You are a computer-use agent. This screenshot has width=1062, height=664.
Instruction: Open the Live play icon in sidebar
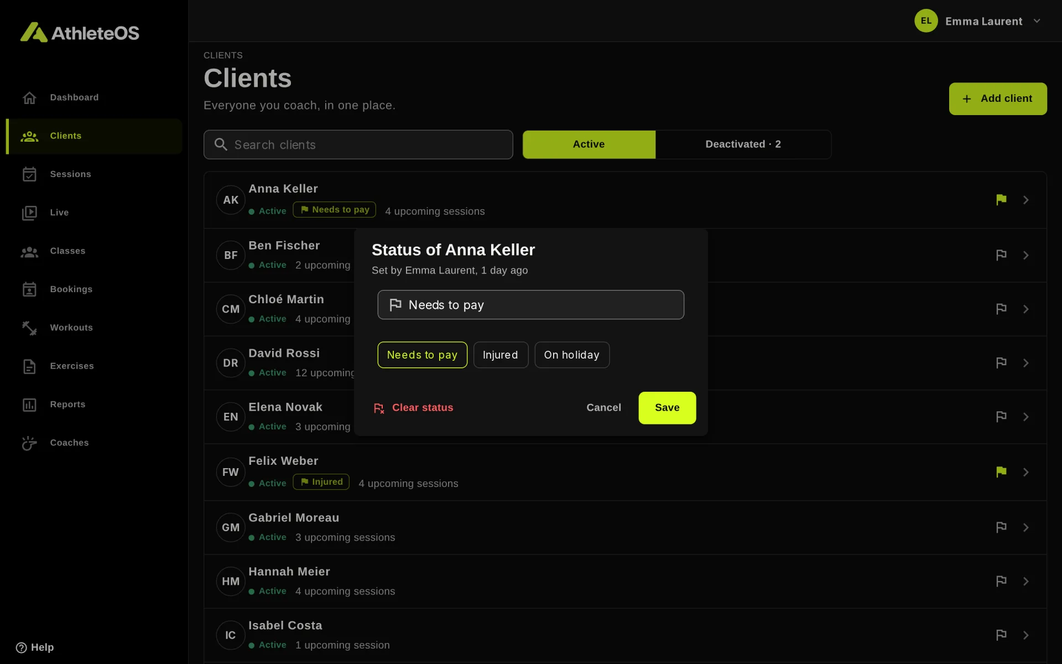[29, 212]
